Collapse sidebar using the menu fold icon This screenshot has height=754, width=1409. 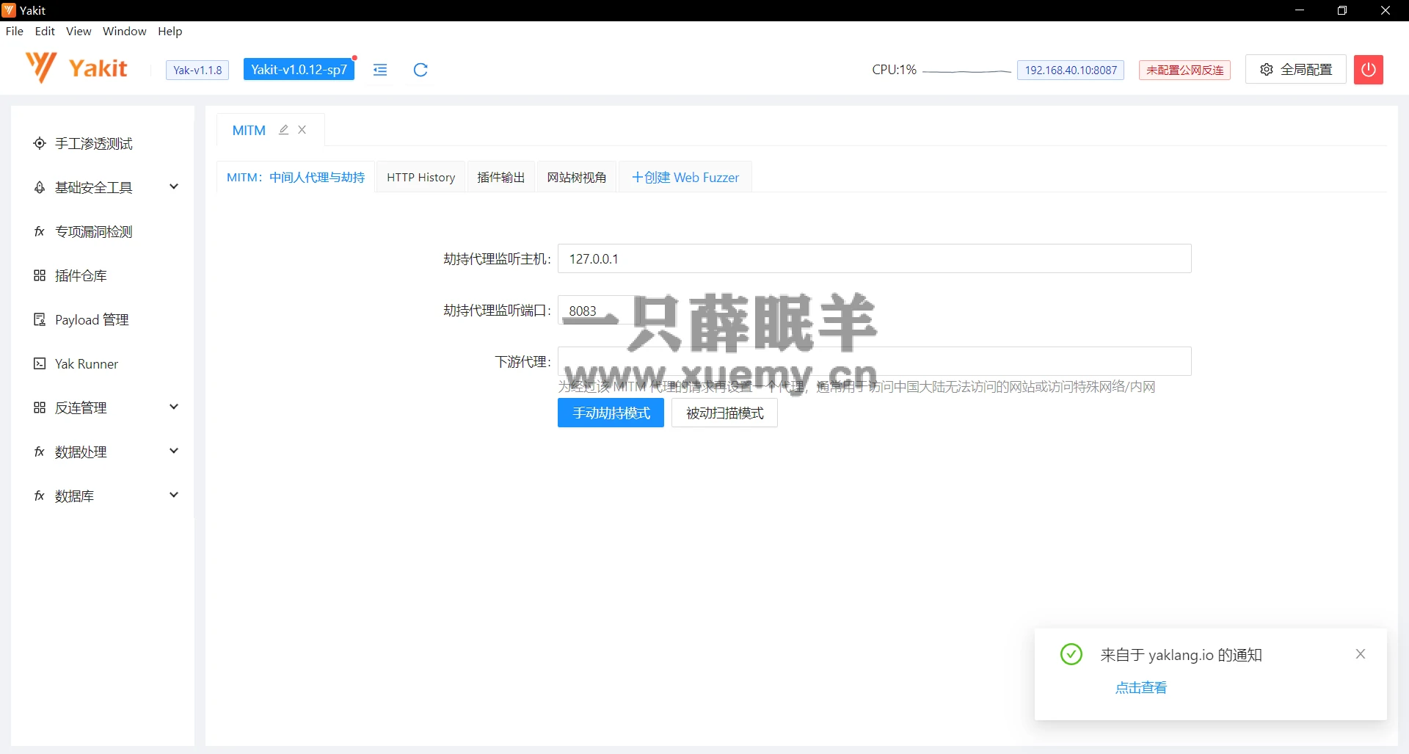point(380,70)
